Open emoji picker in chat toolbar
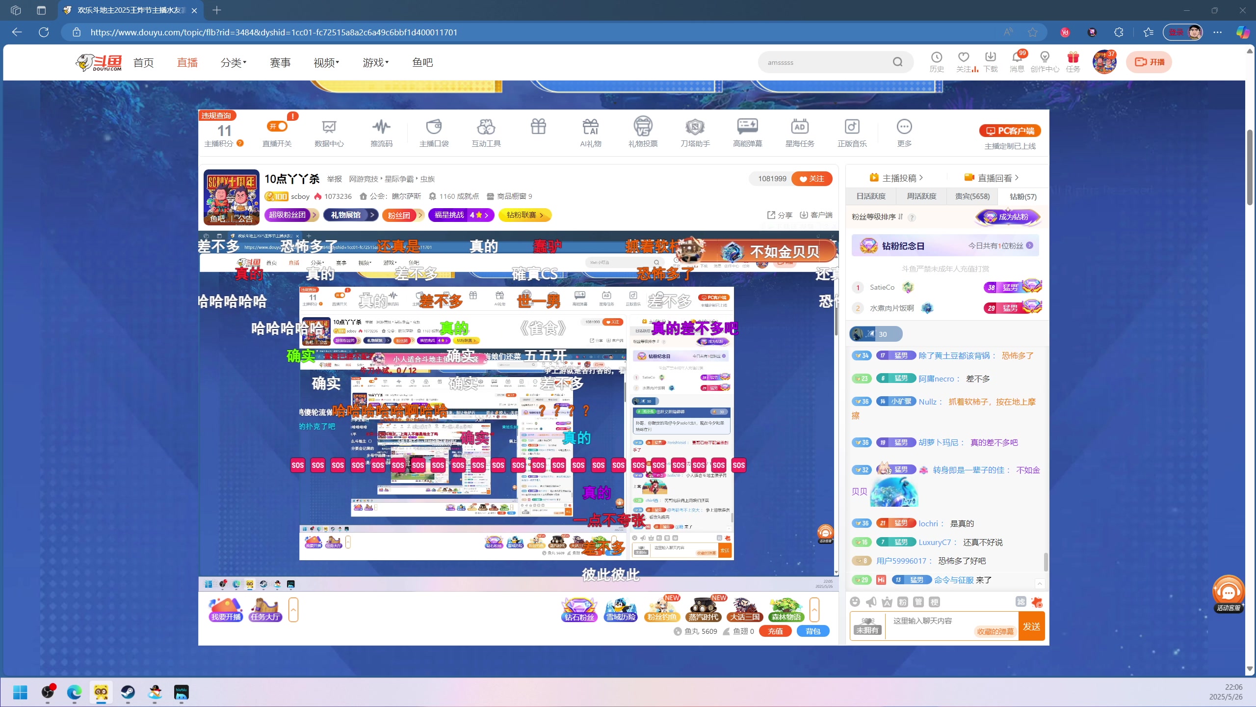This screenshot has height=707, width=1256. tap(855, 602)
